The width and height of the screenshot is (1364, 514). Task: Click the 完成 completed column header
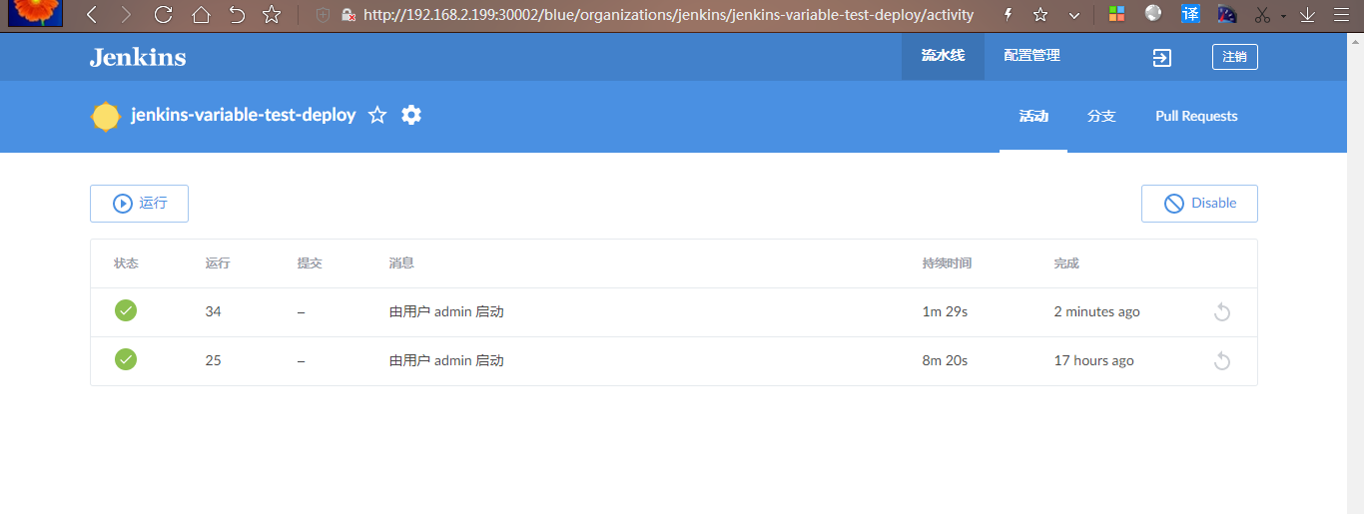(x=1066, y=263)
